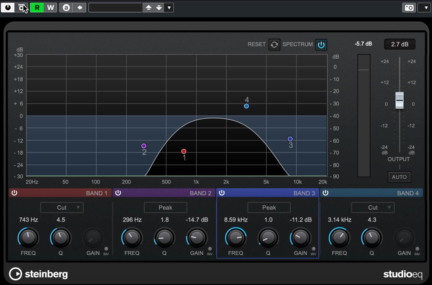This screenshot has width=432, height=285.
Task: Click the 3.14 kHz frequency value
Action: (339, 220)
